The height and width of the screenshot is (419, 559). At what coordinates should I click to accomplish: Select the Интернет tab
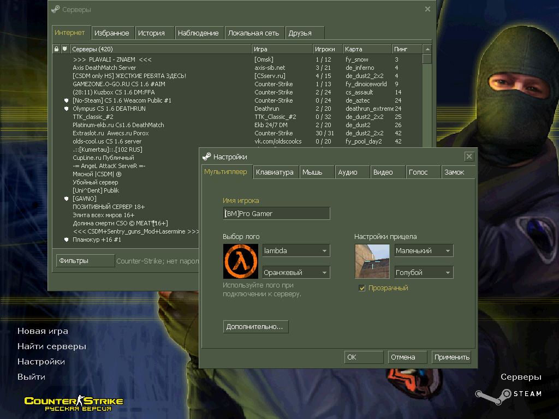coord(70,32)
